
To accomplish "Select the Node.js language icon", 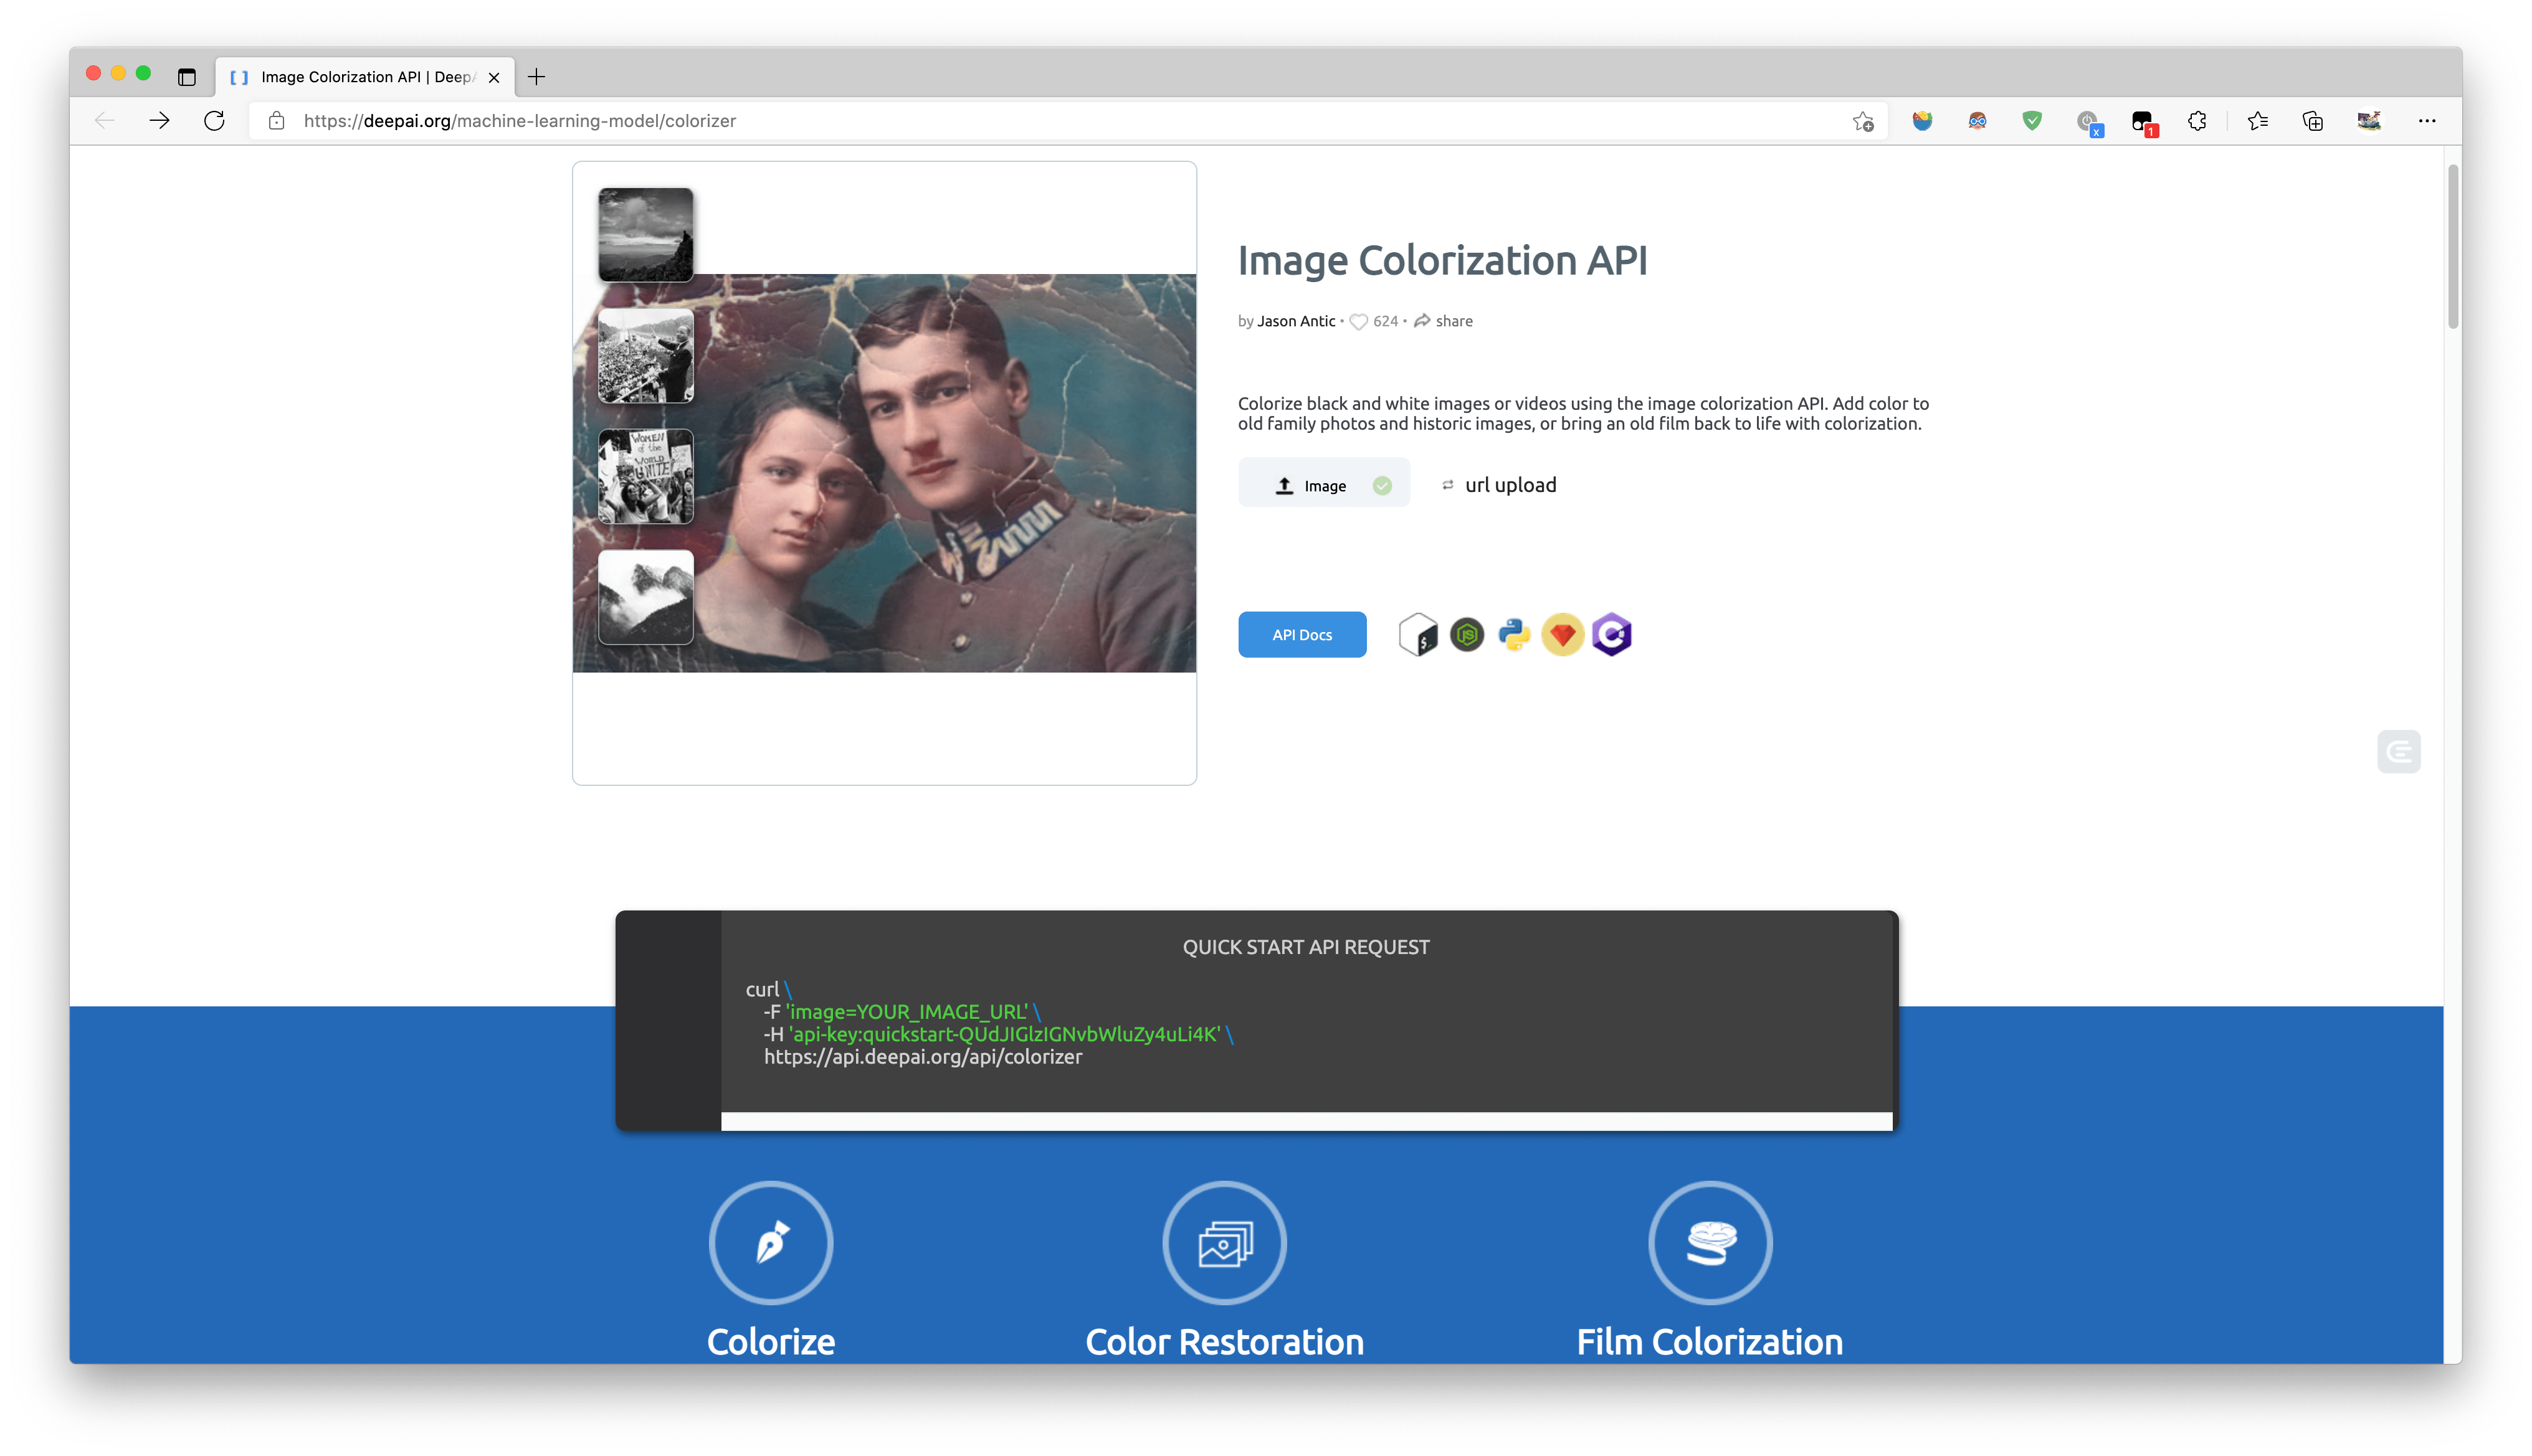I will point(1467,634).
